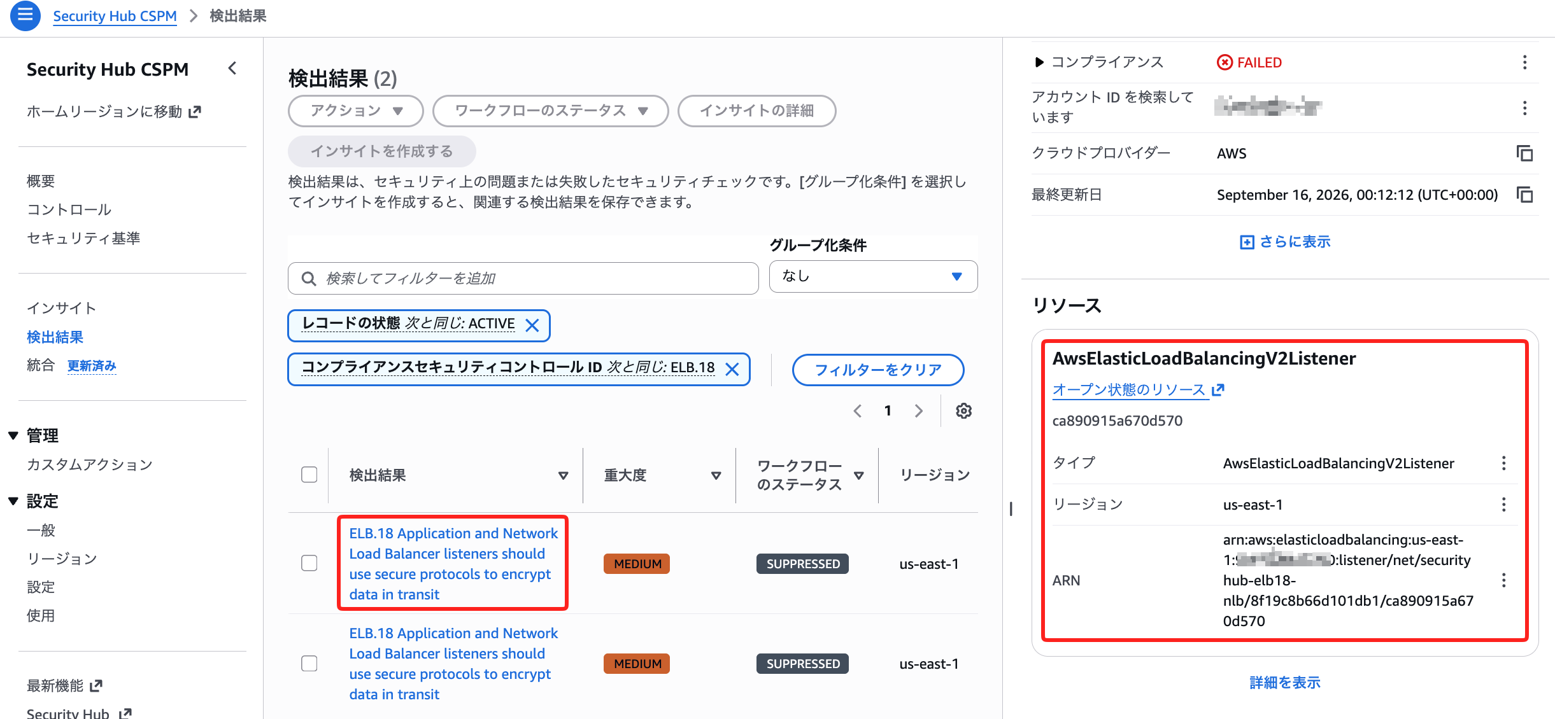Click the external link icon beside ホームリージョンに移動
This screenshot has height=719, width=1555.
195,112
